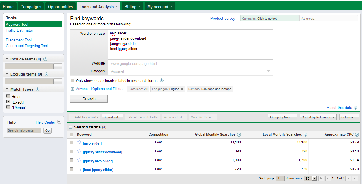Switch to the Campaigns tab
The image size is (362, 184).
(31, 7)
